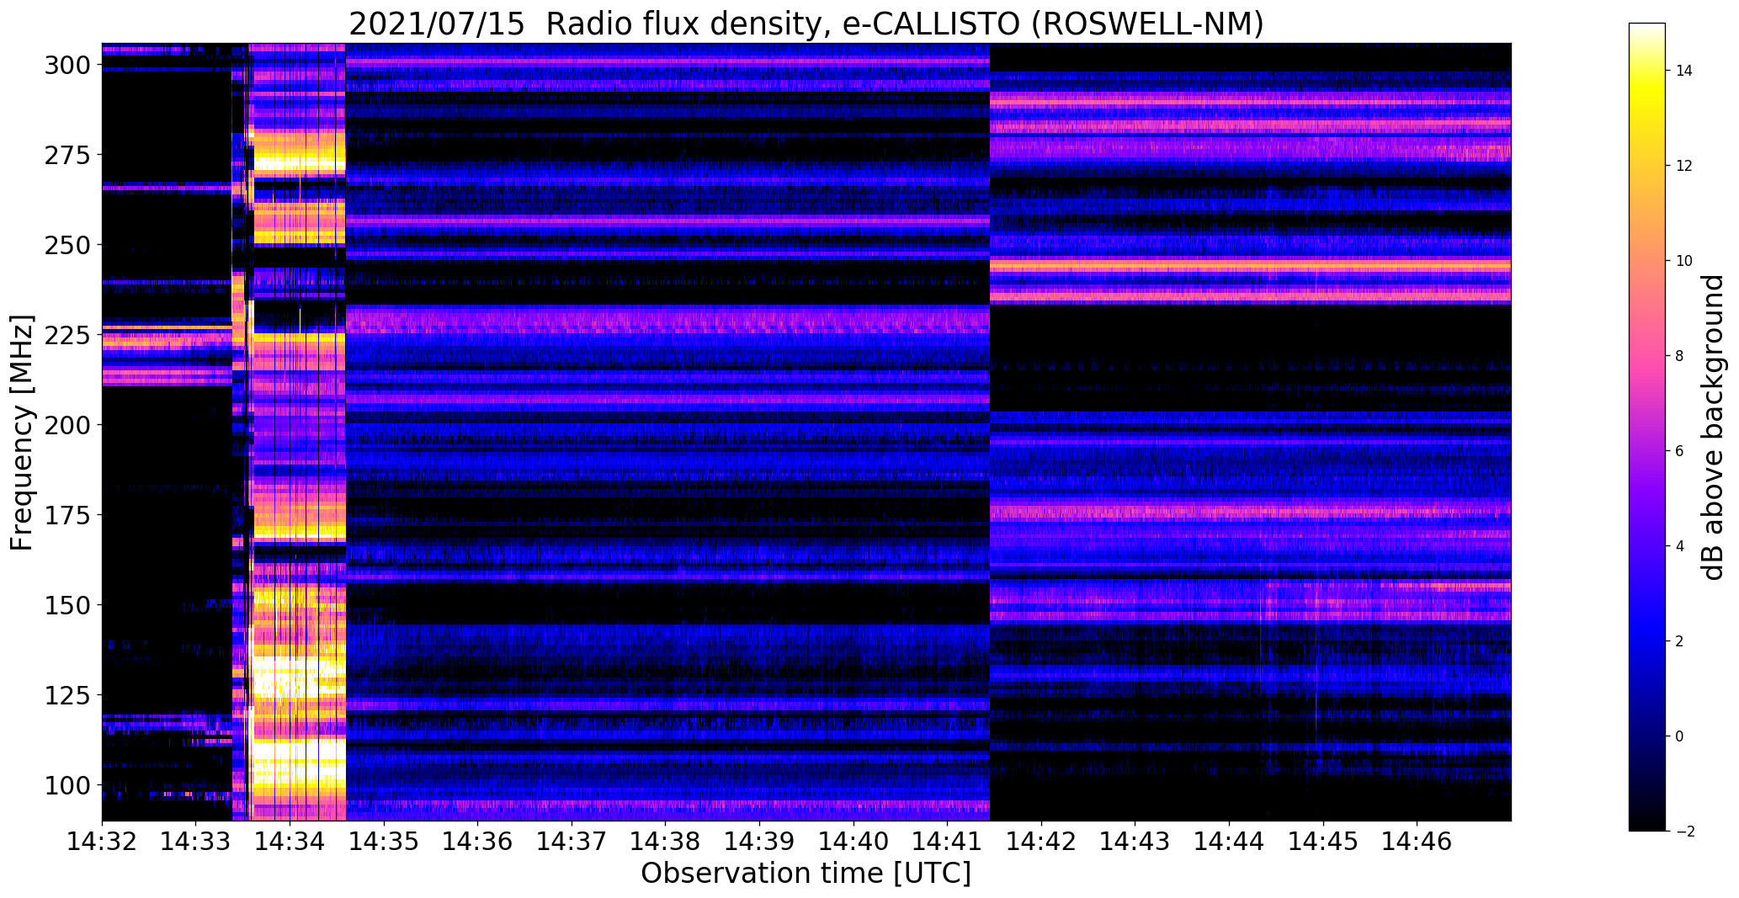Click the 14:39 time tick label
Image resolution: width=1739 pixels, height=898 pixels.
(x=760, y=841)
